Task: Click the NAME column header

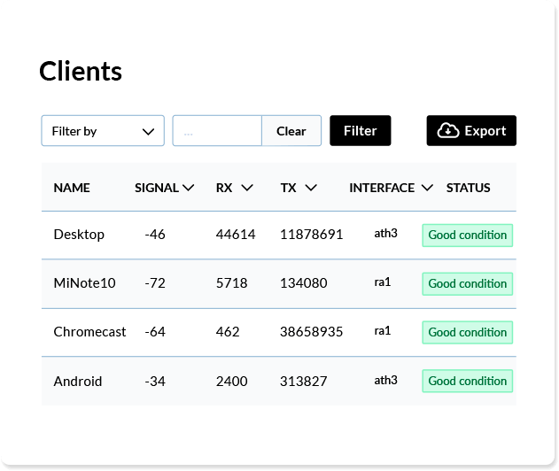Action: coord(72,188)
